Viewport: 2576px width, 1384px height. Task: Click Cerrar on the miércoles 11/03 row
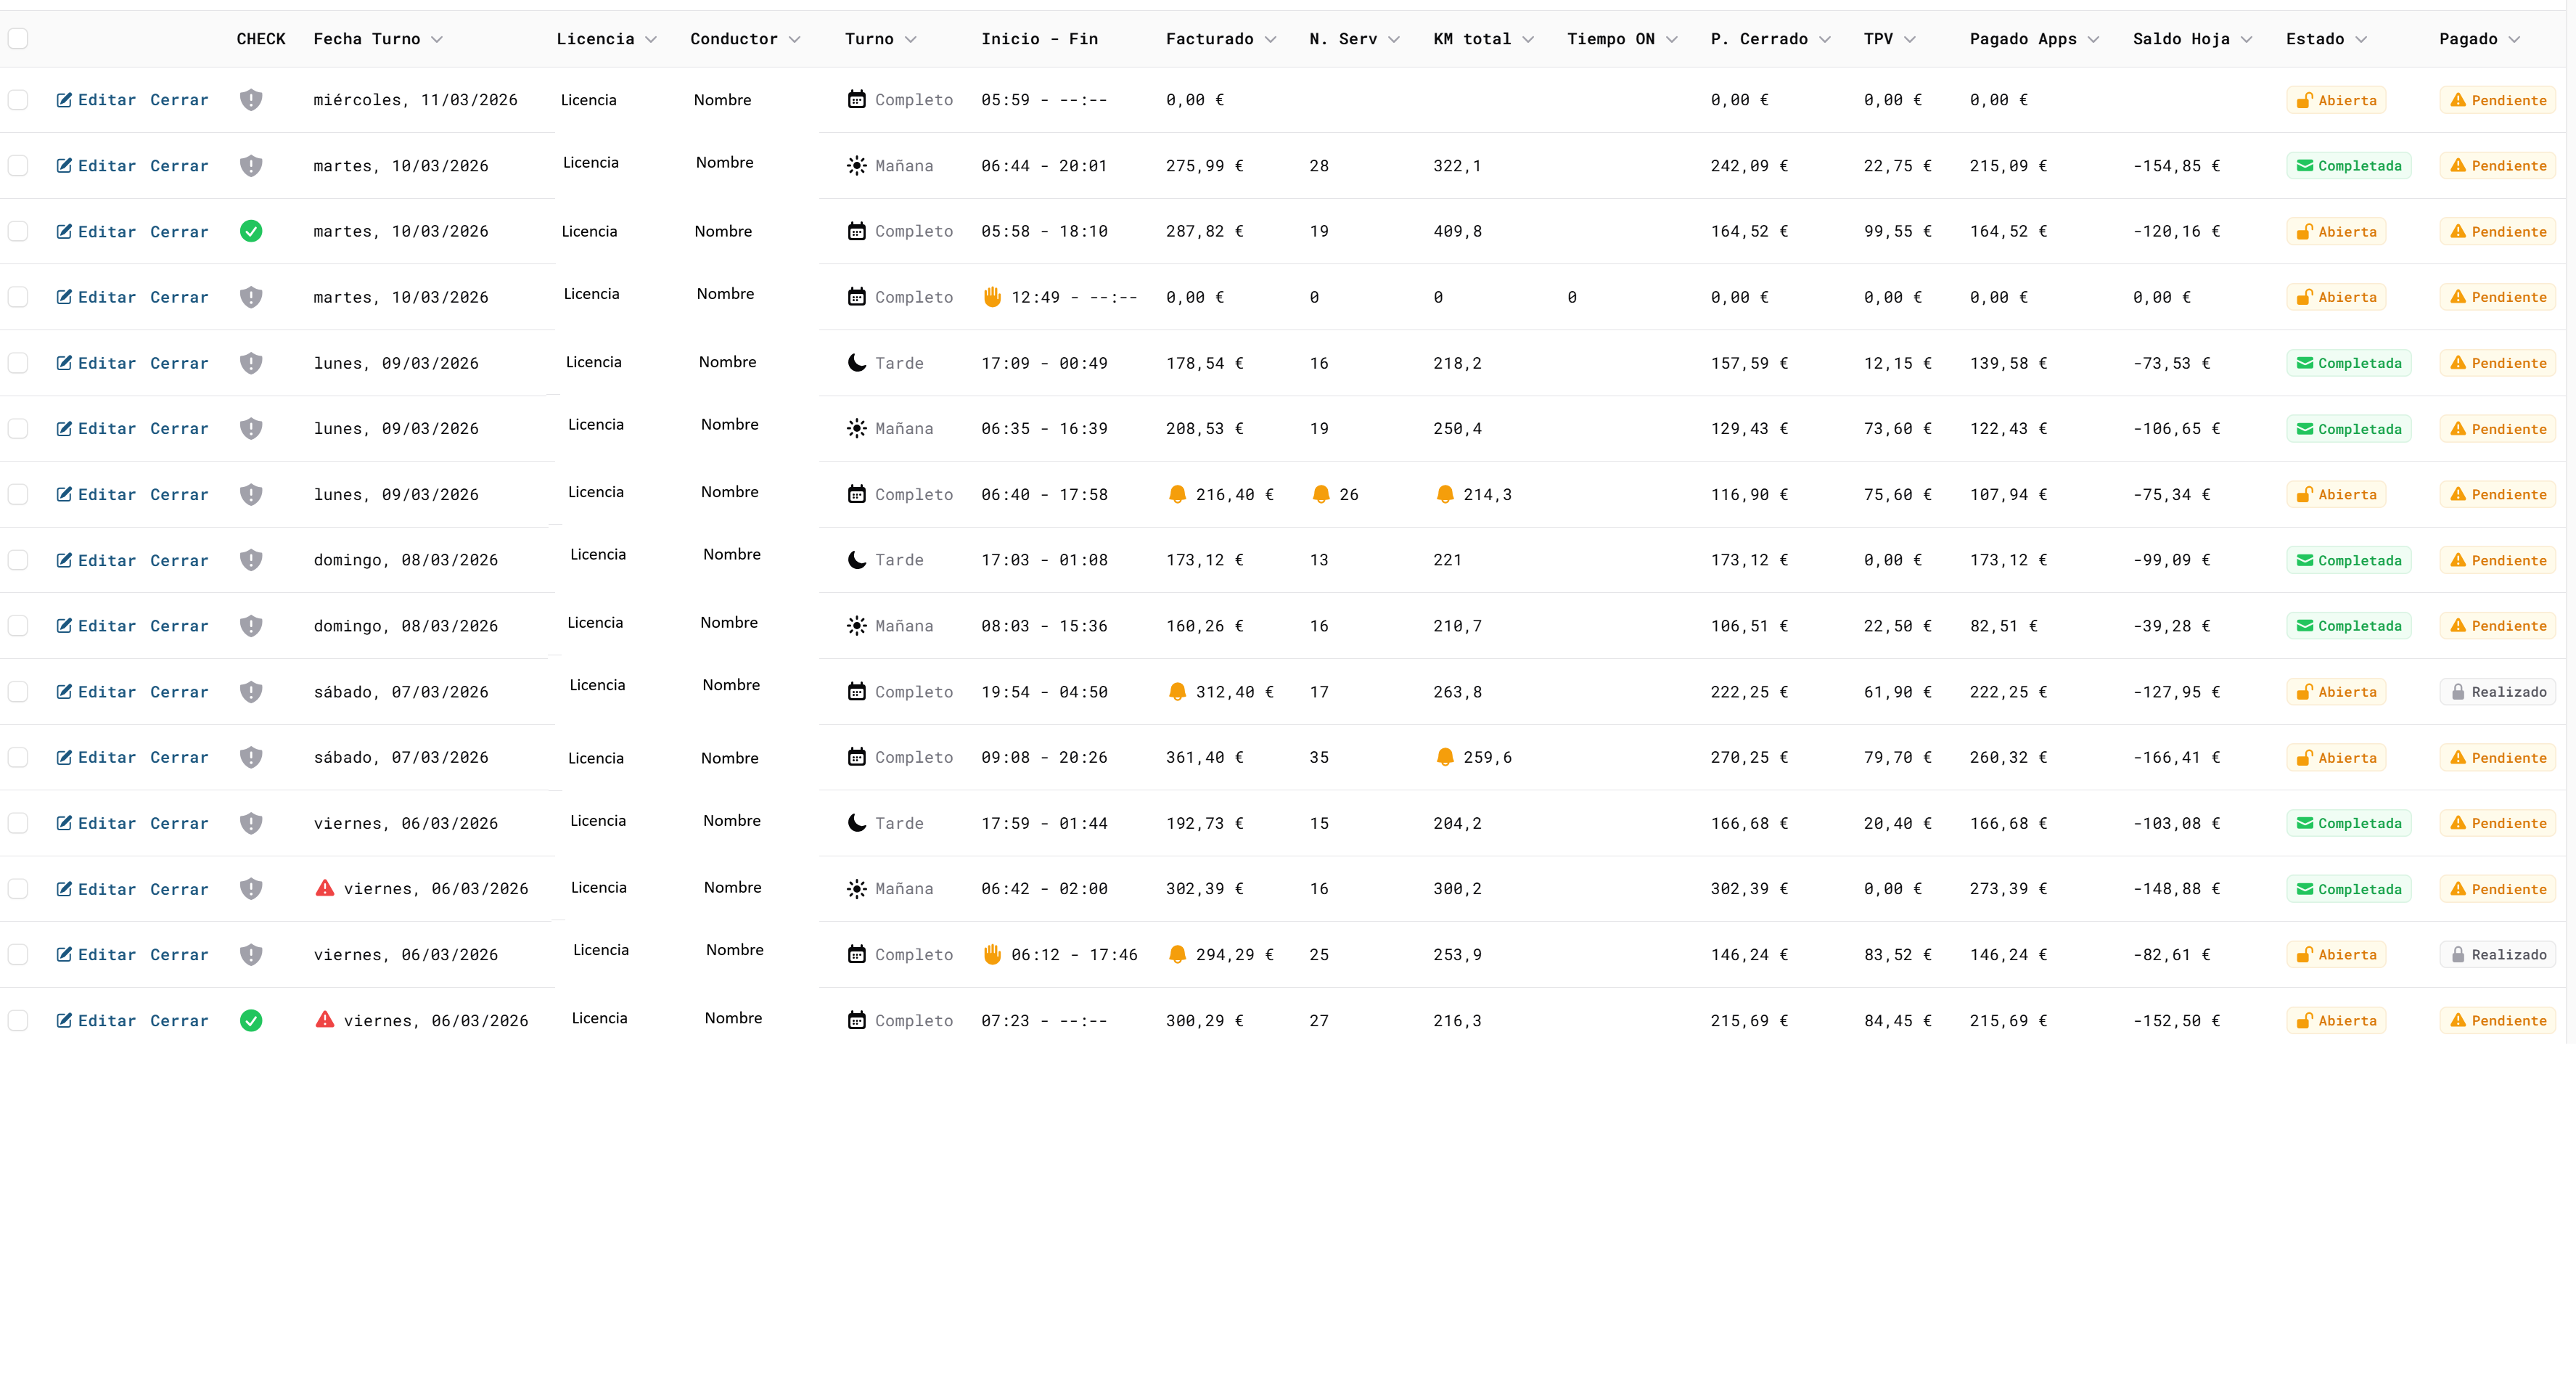point(179,99)
